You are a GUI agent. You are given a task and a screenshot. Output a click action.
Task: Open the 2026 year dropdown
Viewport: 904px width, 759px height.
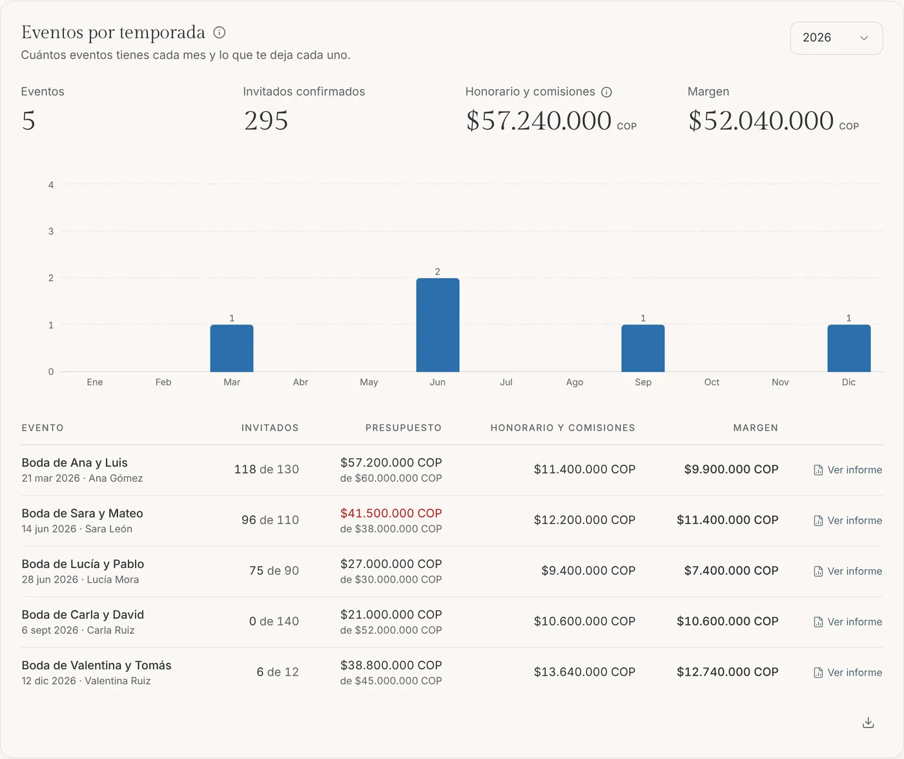836,38
